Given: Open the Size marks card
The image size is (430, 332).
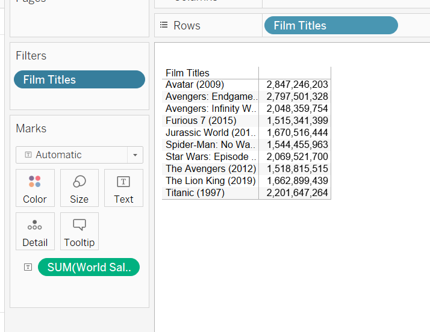Looking at the screenshot, I should (79, 188).
